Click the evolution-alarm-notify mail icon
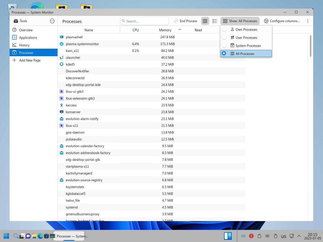Viewport: 323px width, 242px height. point(61,119)
